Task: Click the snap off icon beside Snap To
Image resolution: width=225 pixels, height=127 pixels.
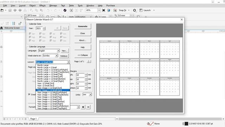Action: click(x=115, y=10)
